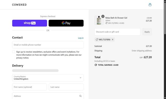Screen dimensions: 166x99
Task: Click the struck-through £32.00 price
Action: (x=149, y=18)
